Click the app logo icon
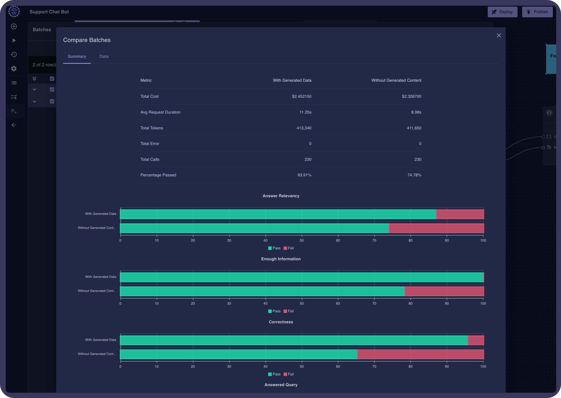The height and width of the screenshot is (398, 561). (14, 12)
